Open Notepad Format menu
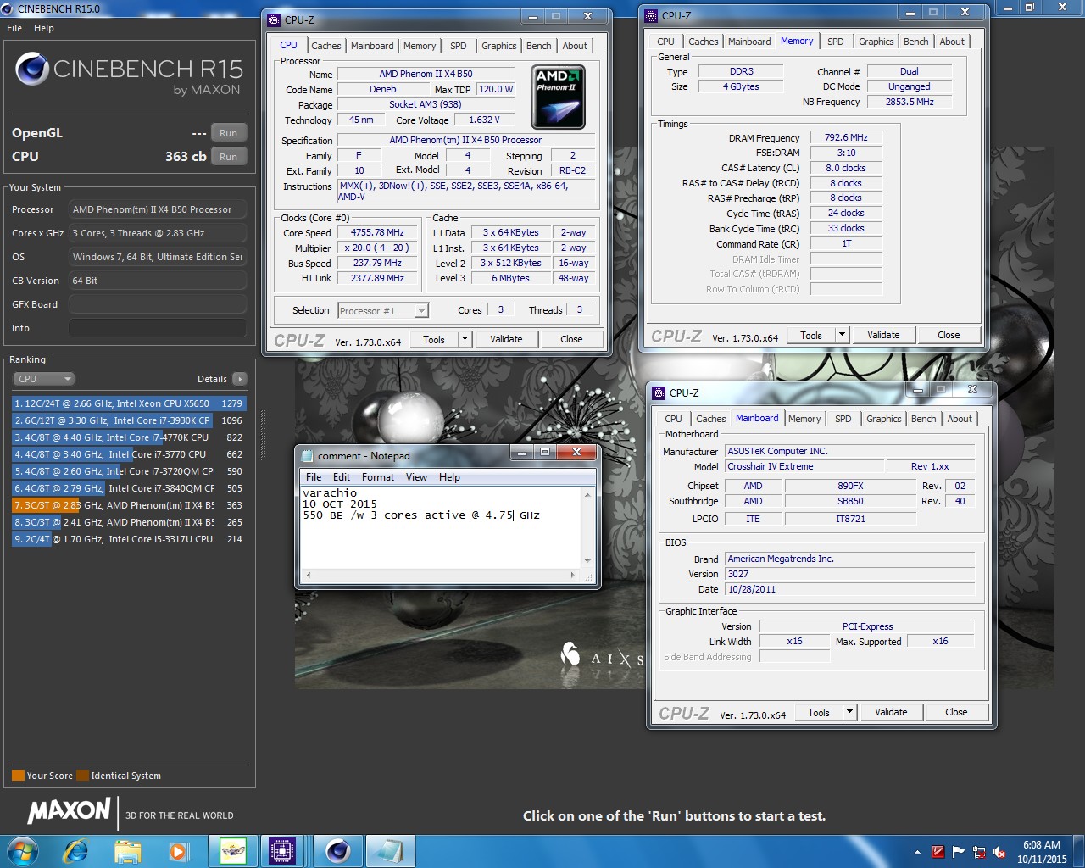1085x868 pixels. pyautogui.click(x=378, y=477)
